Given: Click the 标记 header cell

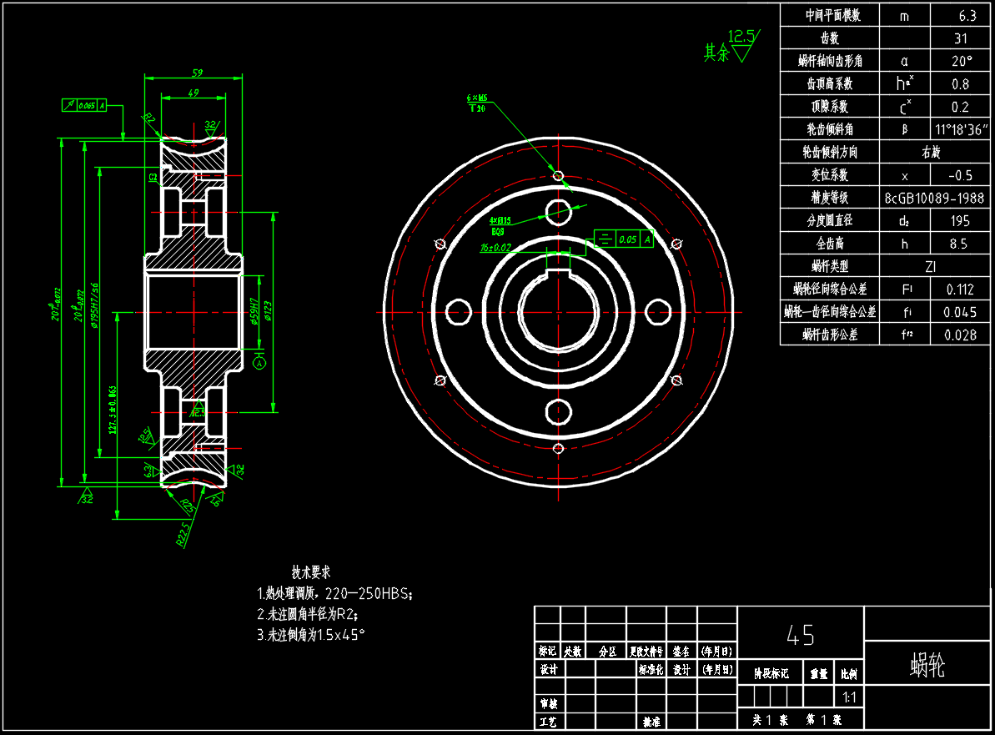Looking at the screenshot, I should [x=548, y=652].
